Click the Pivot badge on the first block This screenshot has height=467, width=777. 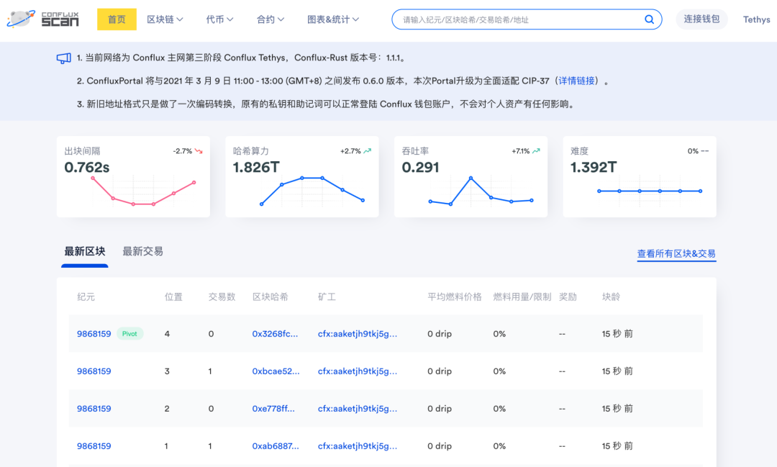click(x=129, y=334)
